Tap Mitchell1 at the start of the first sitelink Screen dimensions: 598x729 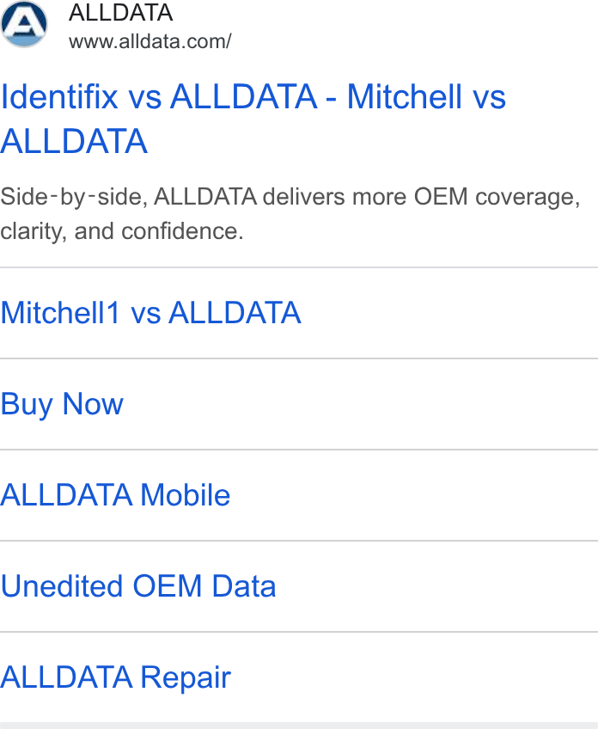click(x=60, y=312)
